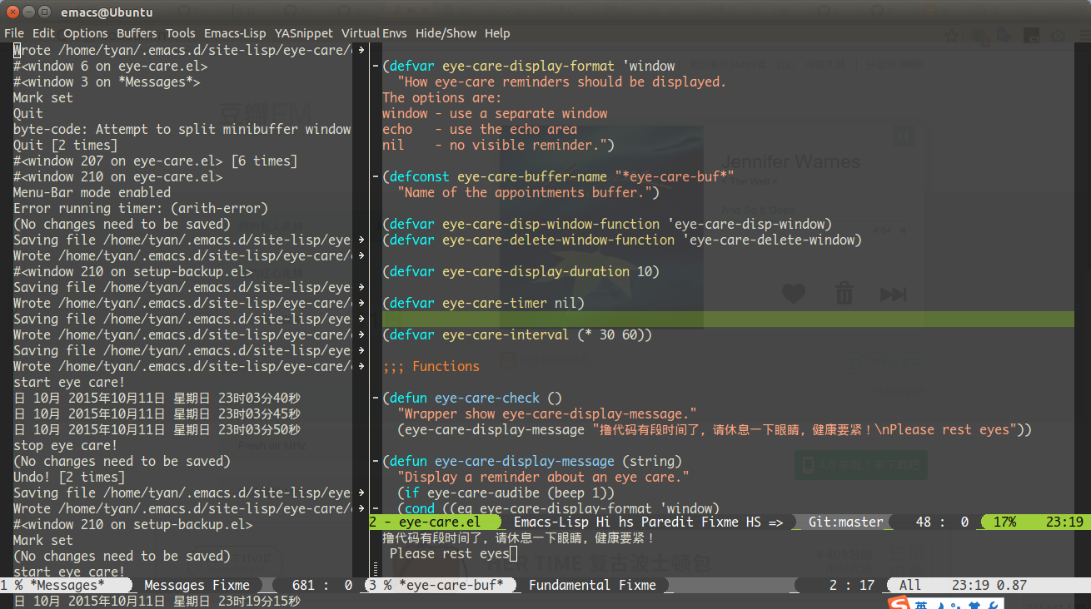Image resolution: width=1091 pixels, height=609 pixels.
Task: Click the 2 : 17 position indicator
Action: pos(851,585)
